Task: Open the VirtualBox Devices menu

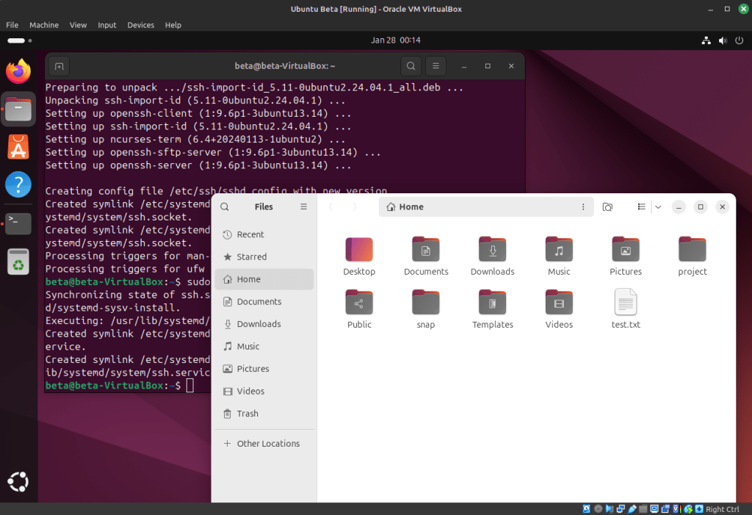Action: pyautogui.click(x=140, y=25)
